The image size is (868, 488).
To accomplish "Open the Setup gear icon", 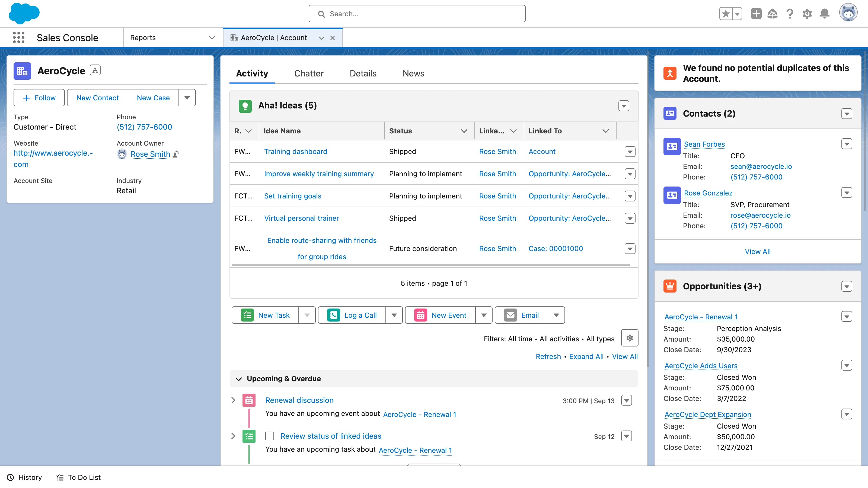I will [807, 14].
